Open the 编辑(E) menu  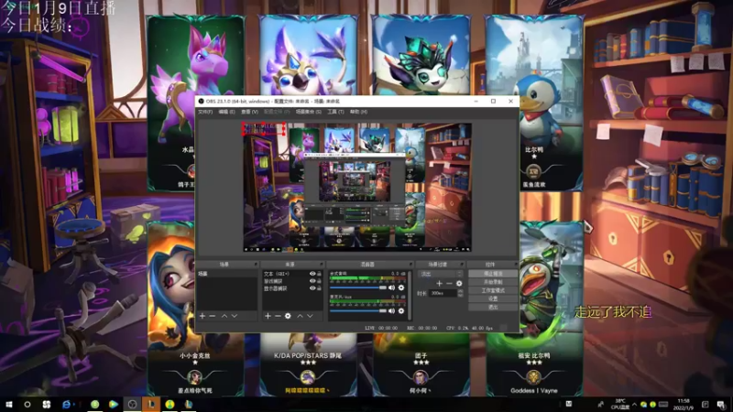click(x=226, y=112)
